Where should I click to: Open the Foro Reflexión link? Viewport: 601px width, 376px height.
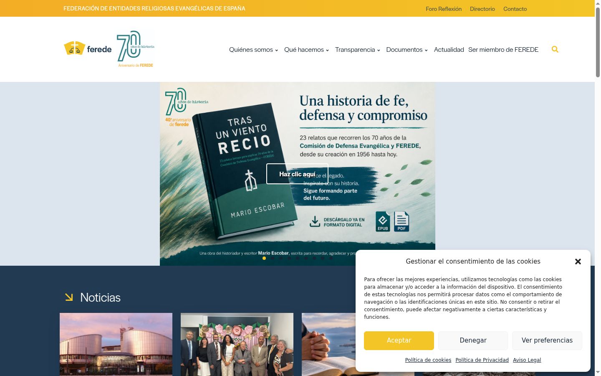coord(444,9)
